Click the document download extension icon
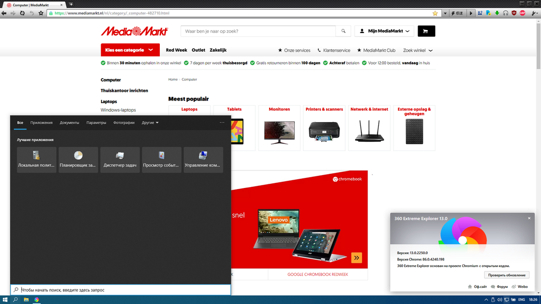Image resolution: width=541 pixels, height=304 pixels. [489, 13]
